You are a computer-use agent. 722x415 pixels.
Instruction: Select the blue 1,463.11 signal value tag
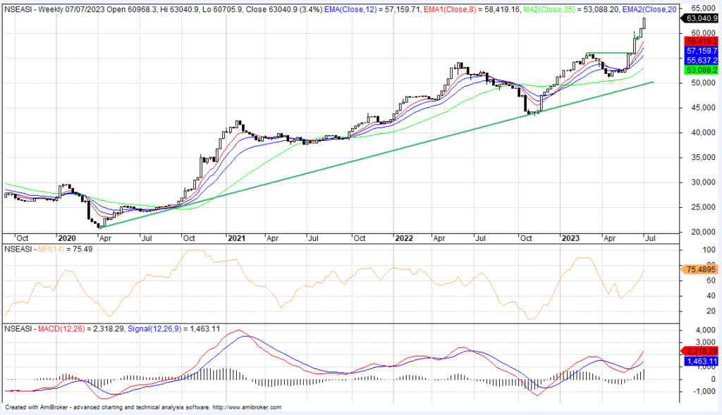click(x=700, y=361)
